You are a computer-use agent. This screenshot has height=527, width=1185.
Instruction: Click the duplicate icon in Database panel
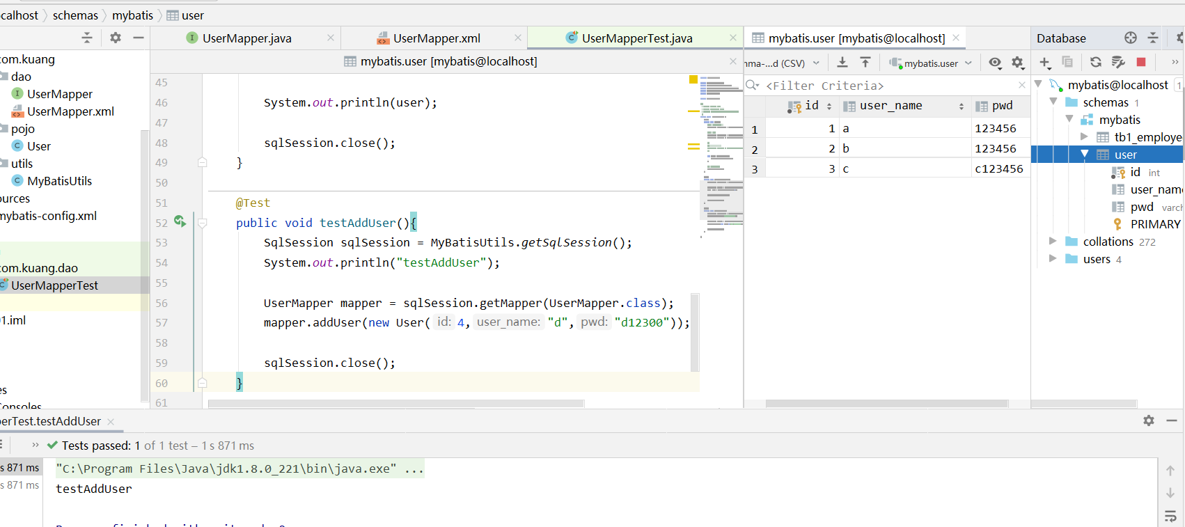point(1067,62)
